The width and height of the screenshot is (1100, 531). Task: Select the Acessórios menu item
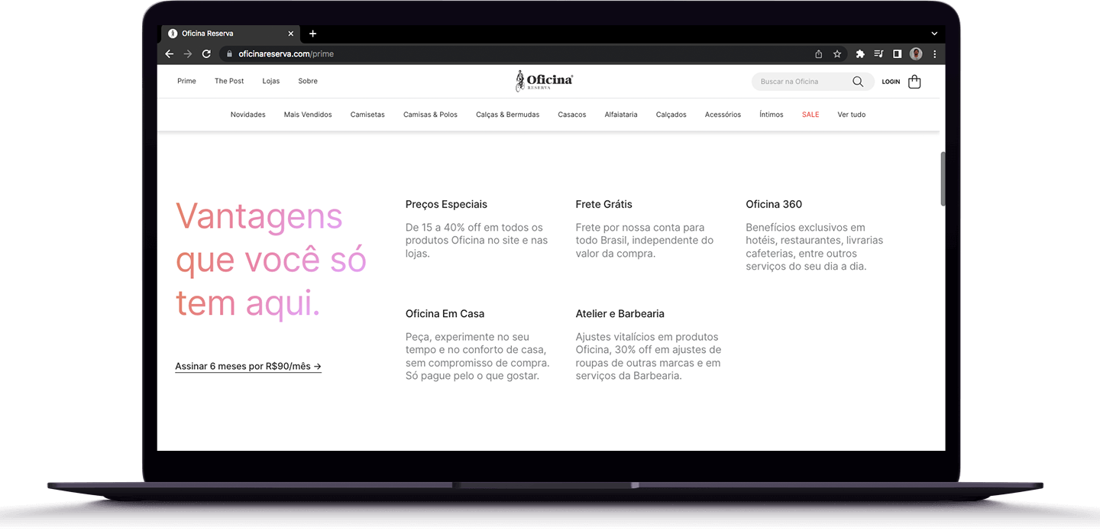[x=723, y=115]
